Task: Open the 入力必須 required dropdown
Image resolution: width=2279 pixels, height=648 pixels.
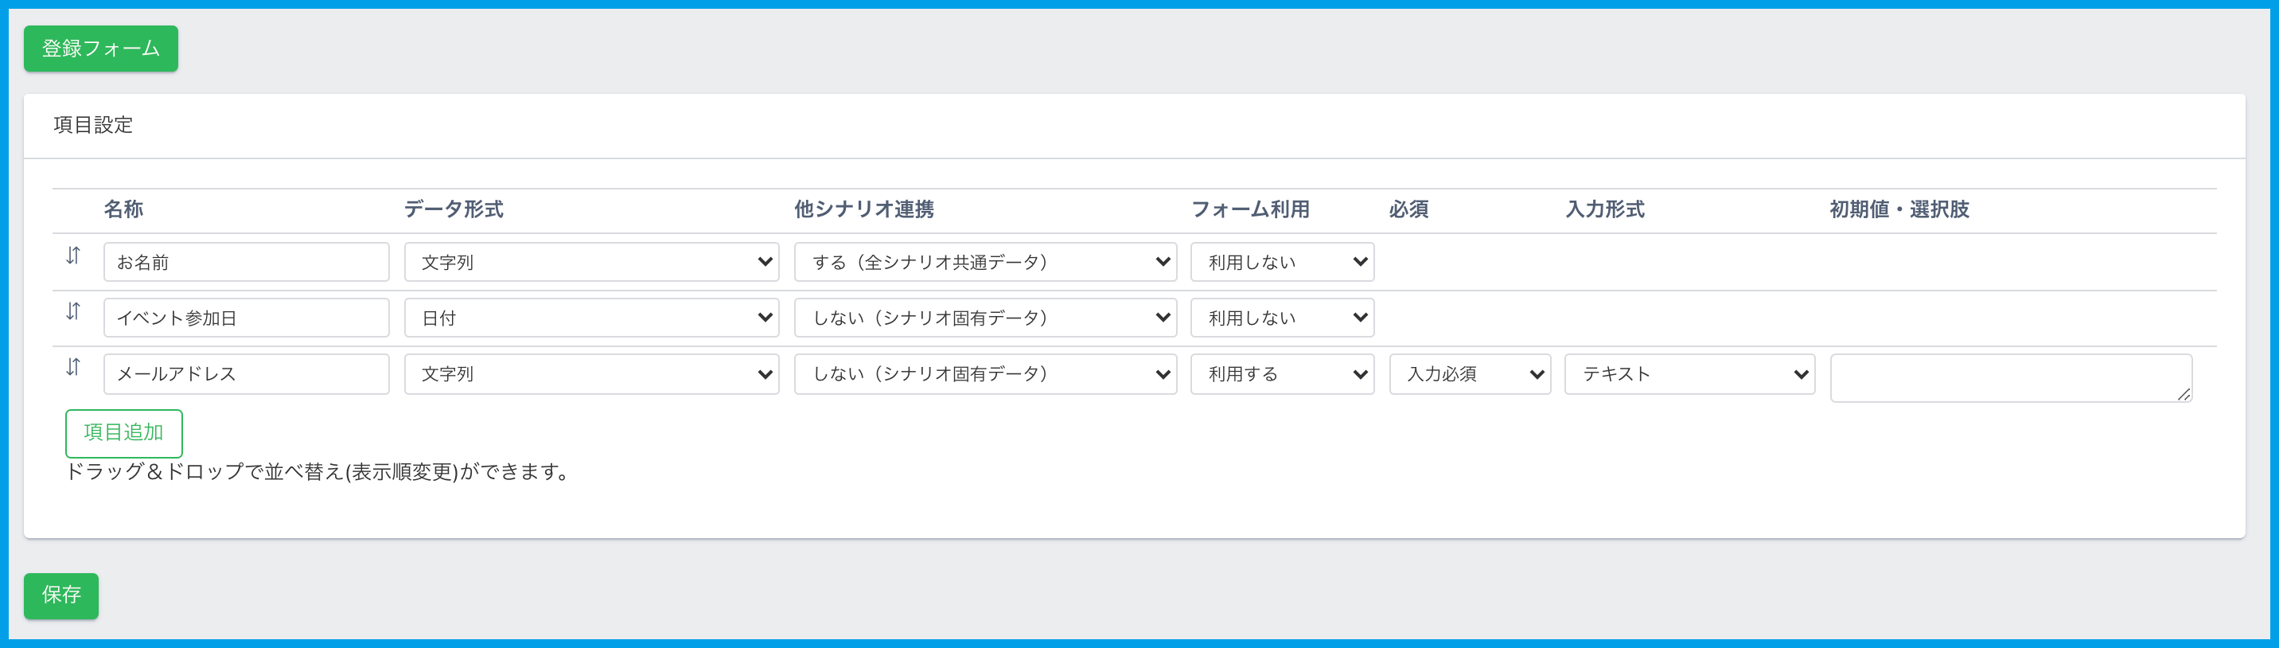Action: (1469, 374)
